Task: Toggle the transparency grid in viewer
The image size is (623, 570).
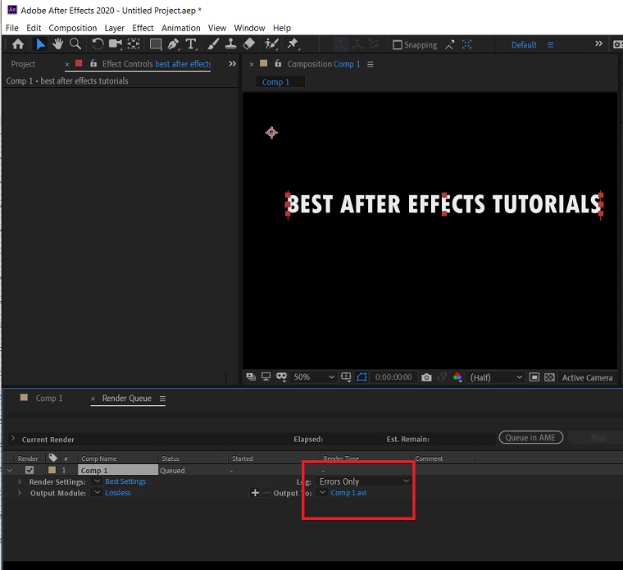Action: click(x=549, y=377)
